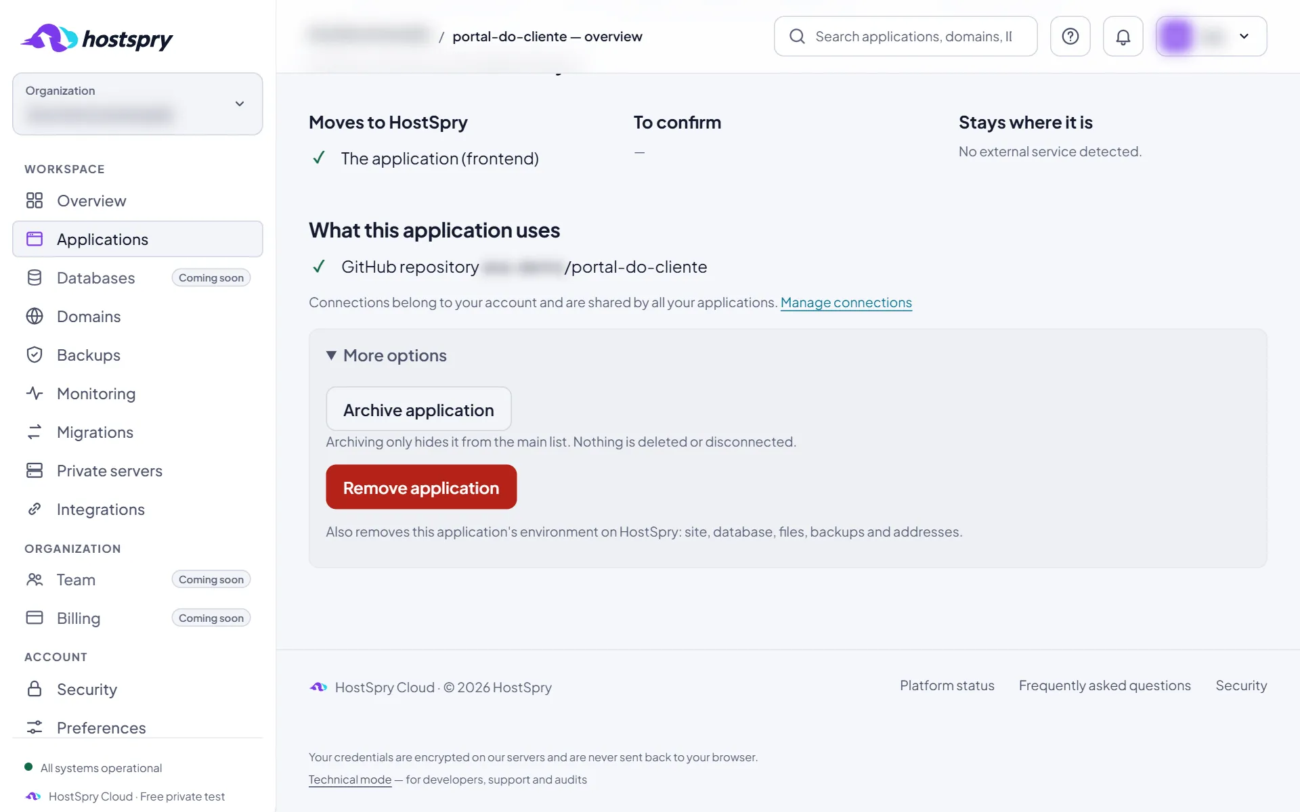This screenshot has width=1300, height=812.
Task: Open Migrations section
Action: click(137, 432)
